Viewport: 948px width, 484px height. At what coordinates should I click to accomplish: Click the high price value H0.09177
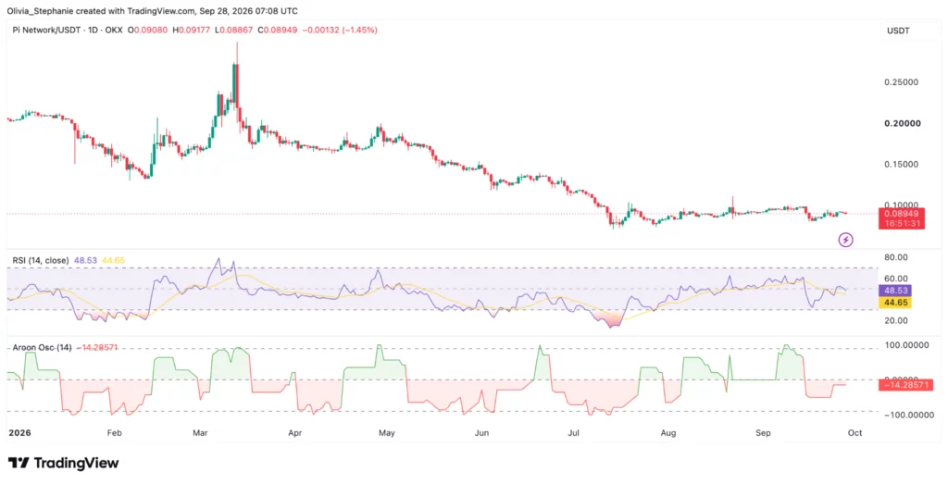tap(193, 30)
